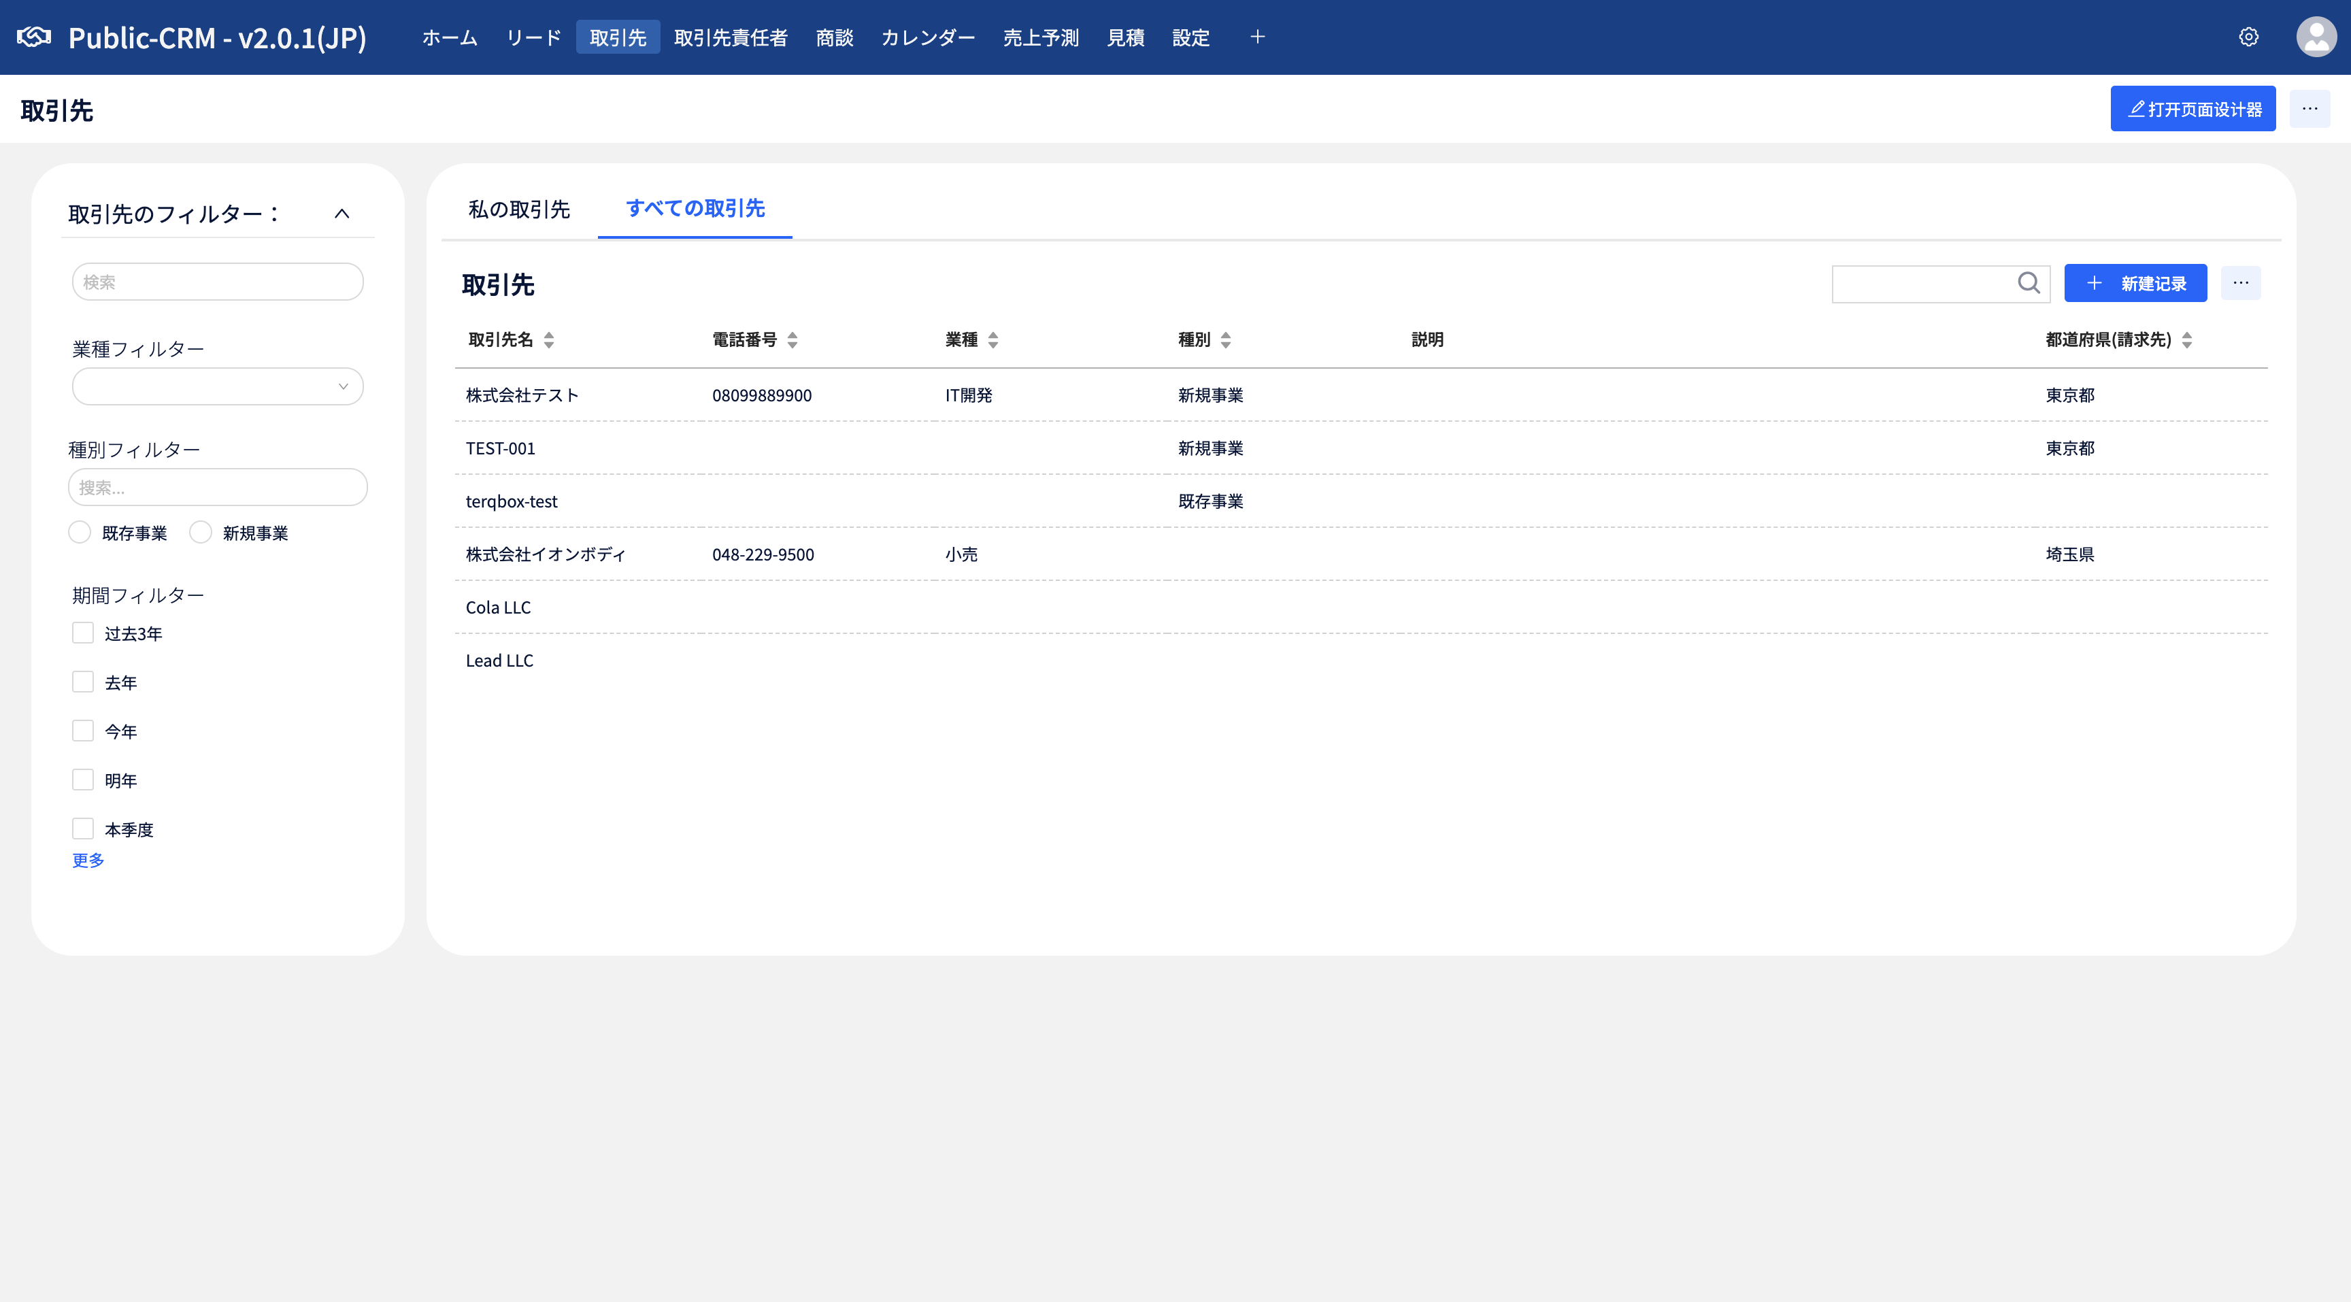
Task: Click the plus icon in navigation bar
Action: (1256, 37)
